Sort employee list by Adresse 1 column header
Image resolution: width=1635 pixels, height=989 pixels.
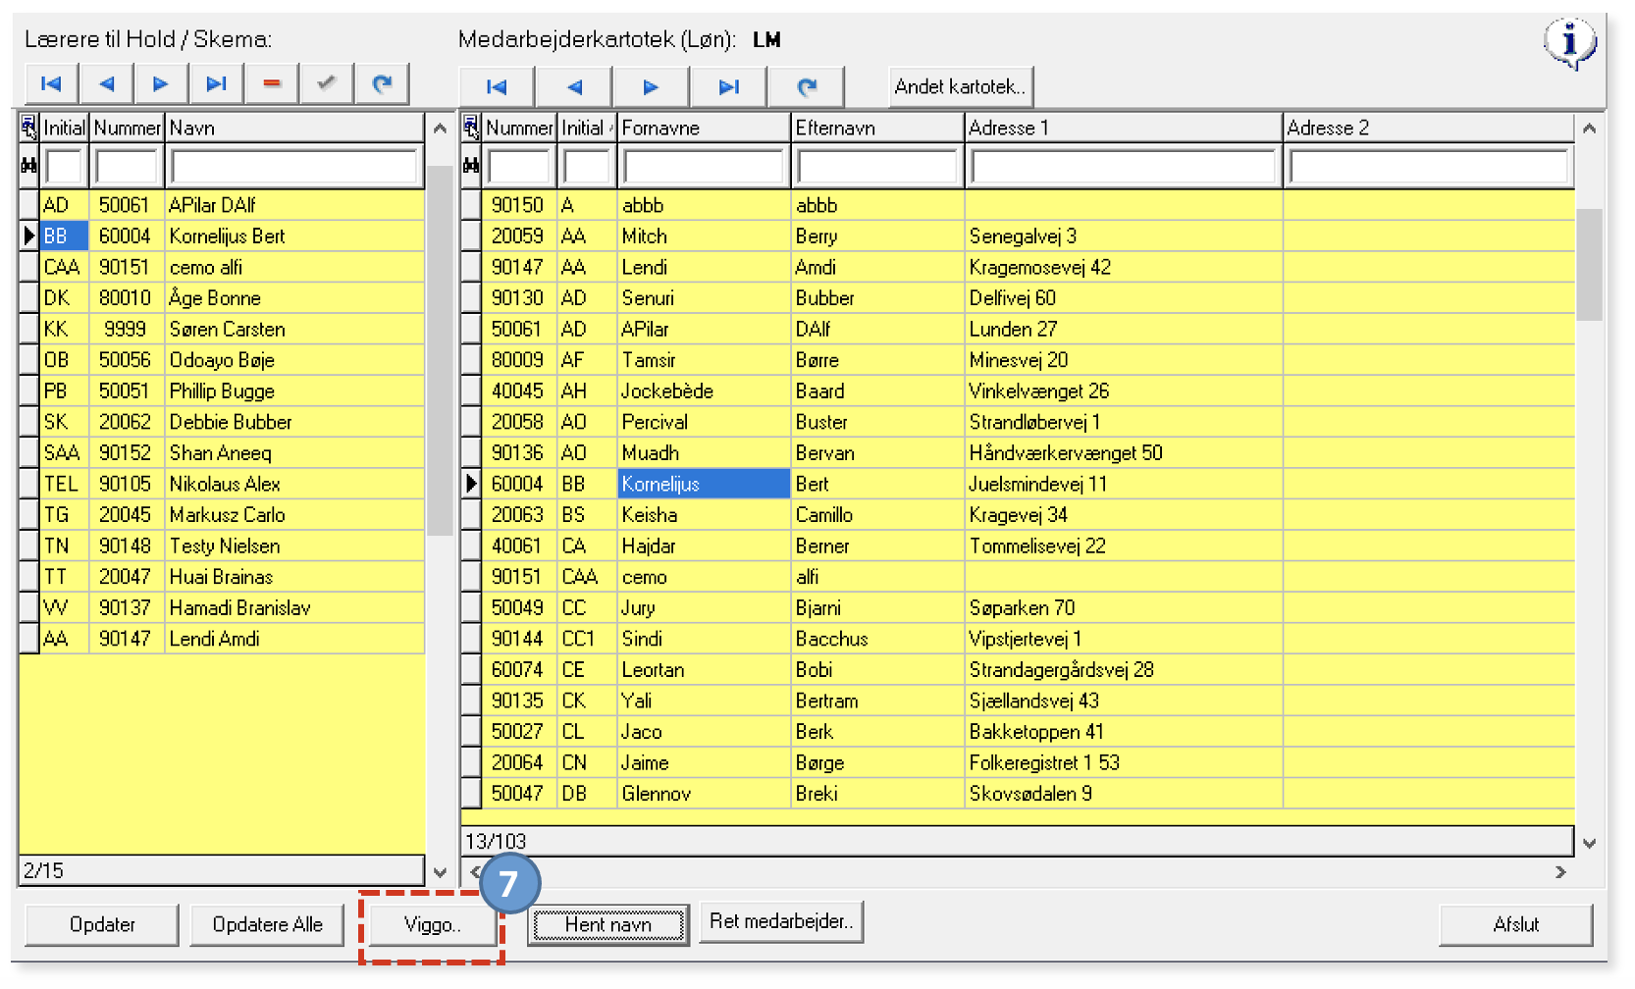pyautogui.click(x=1124, y=128)
